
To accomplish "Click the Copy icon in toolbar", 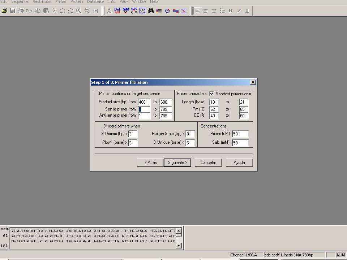I will coord(38,10).
